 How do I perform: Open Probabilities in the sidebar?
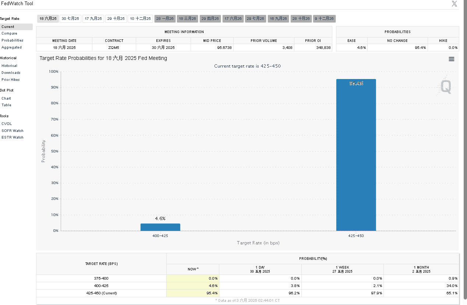pyautogui.click(x=12, y=40)
